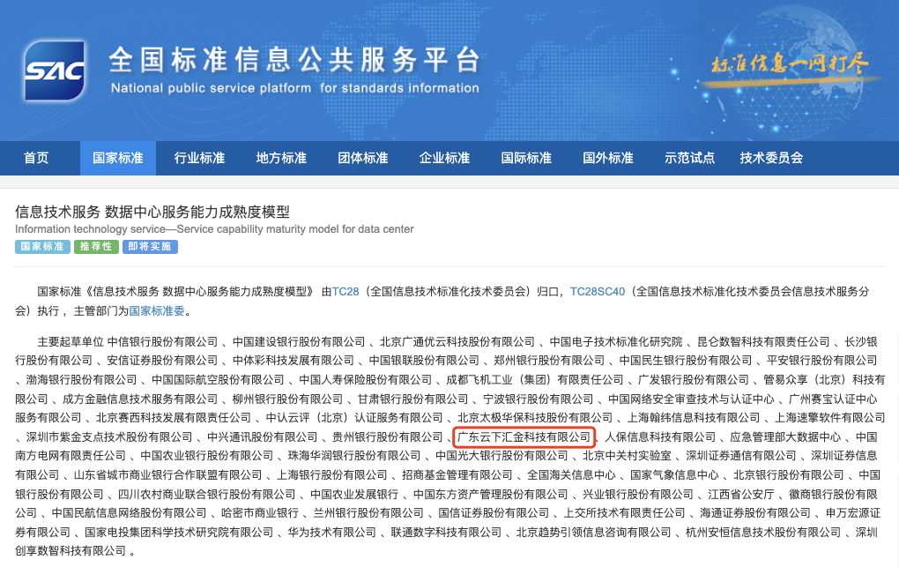This screenshot has width=899, height=567.
Task: Open the 首页 navigation tab
Action: click(36, 158)
